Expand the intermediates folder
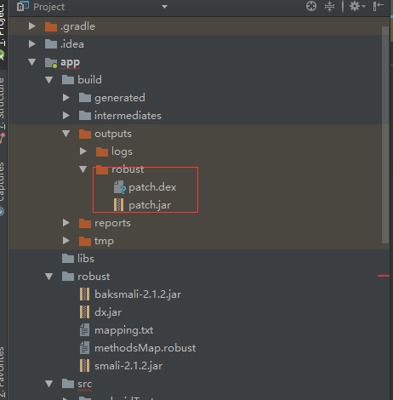393x400 pixels. (x=66, y=116)
